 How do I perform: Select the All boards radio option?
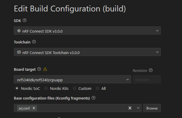click(x=97, y=88)
